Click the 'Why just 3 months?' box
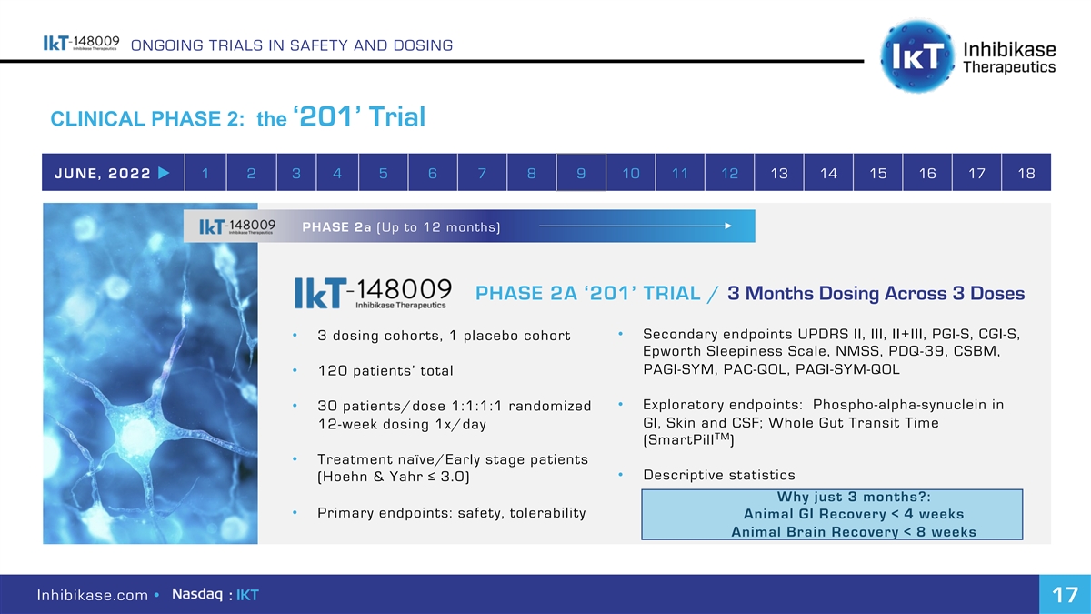Screen dimensions: 1091x614 coord(831,515)
